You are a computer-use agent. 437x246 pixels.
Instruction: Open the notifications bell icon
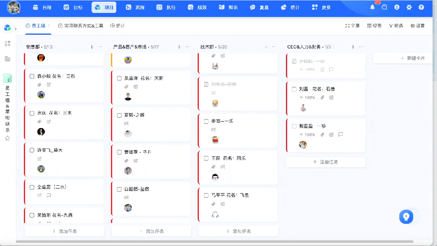click(x=372, y=7)
